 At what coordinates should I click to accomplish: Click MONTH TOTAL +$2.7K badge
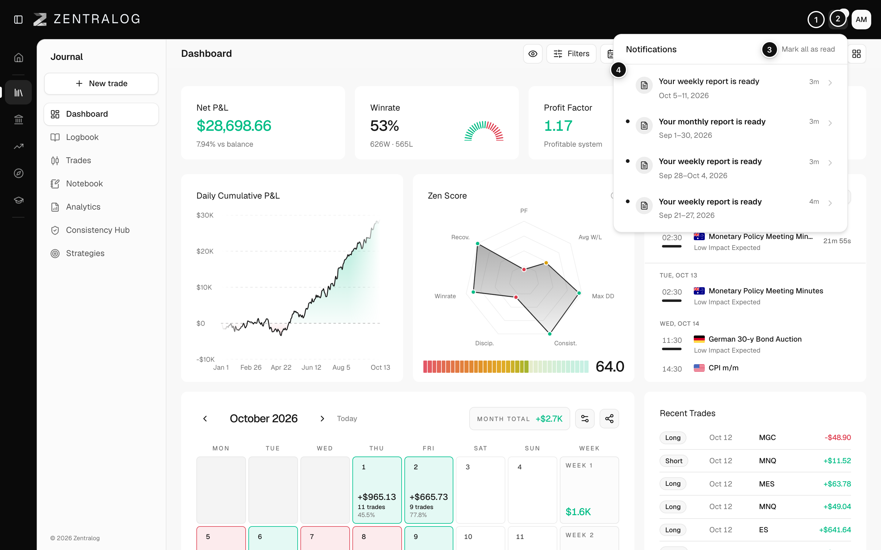[519, 419]
